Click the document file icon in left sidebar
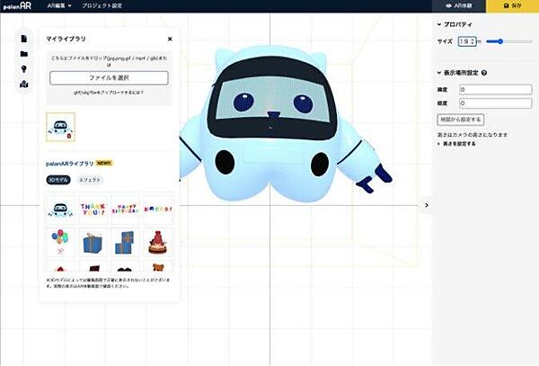539x366 pixels. point(22,40)
